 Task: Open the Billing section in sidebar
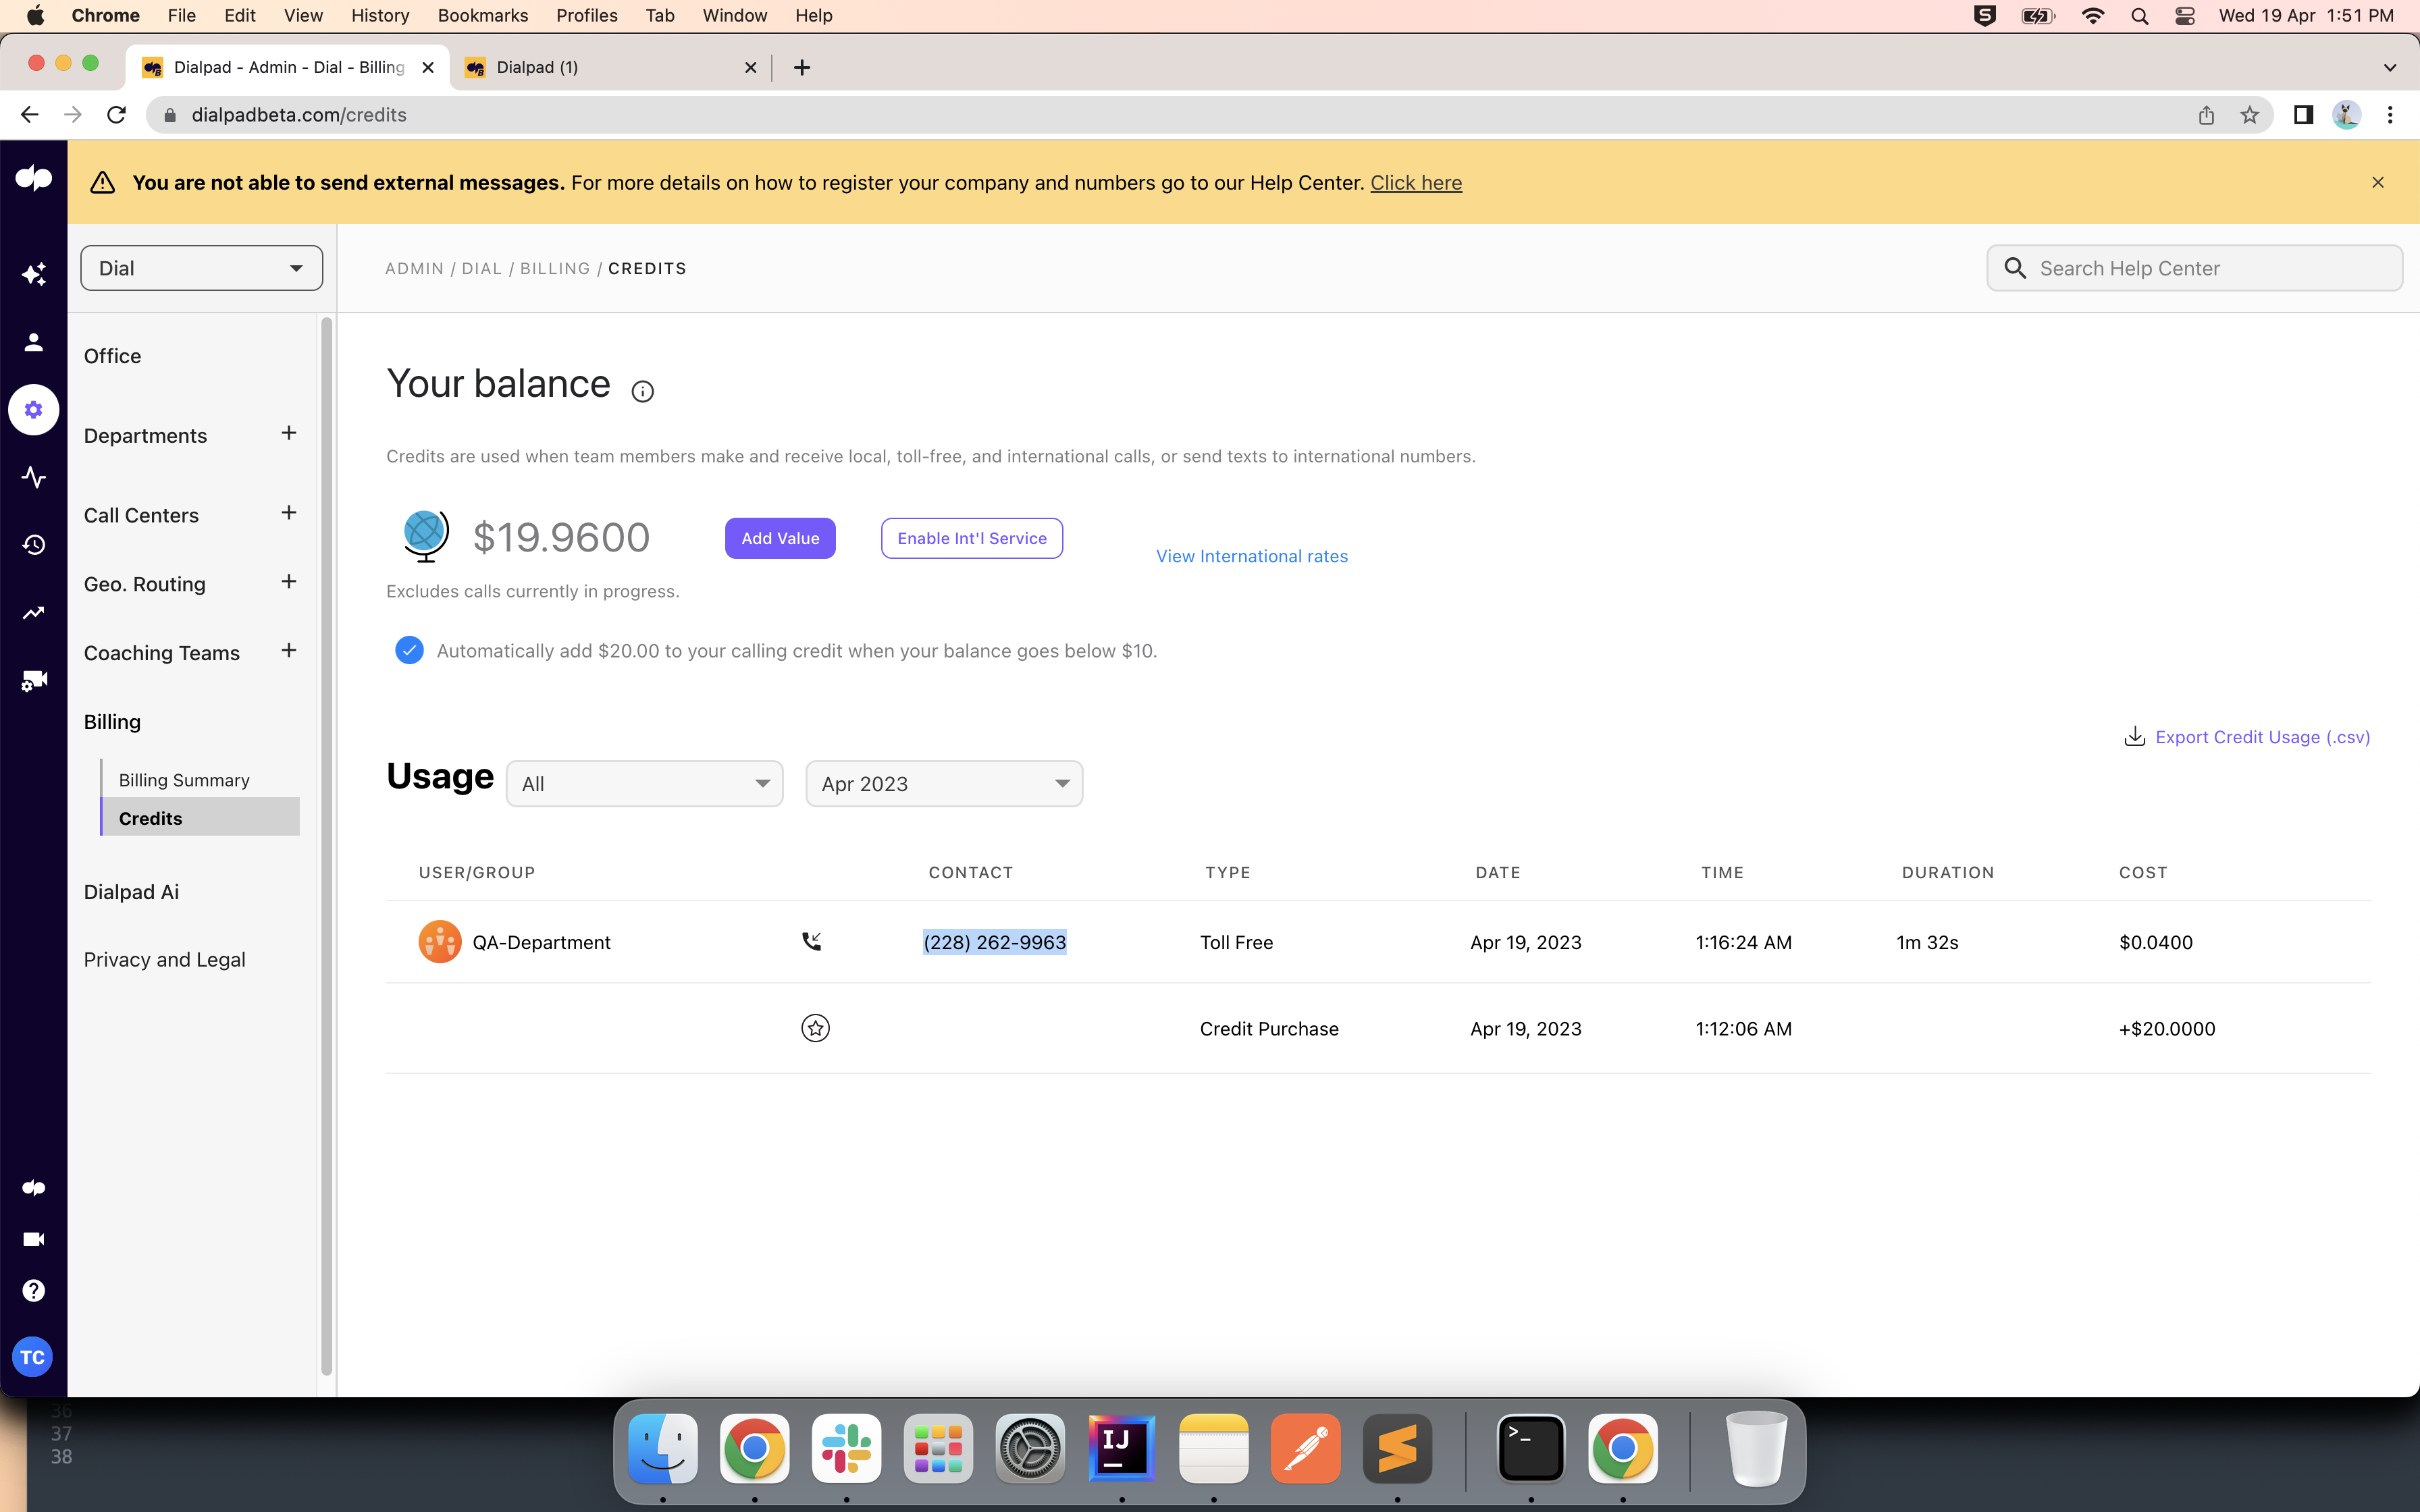point(112,722)
